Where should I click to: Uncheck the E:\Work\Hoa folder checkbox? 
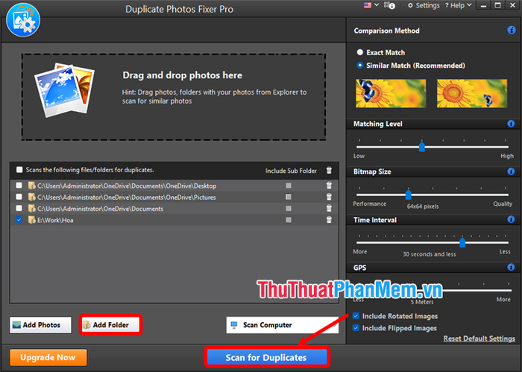(19, 220)
